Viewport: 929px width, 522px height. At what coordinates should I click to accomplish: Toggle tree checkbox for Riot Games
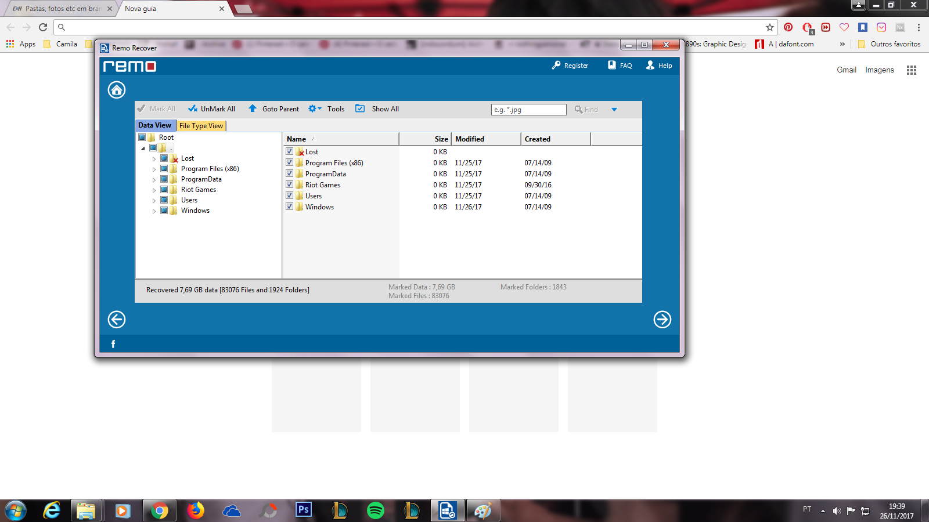click(164, 190)
